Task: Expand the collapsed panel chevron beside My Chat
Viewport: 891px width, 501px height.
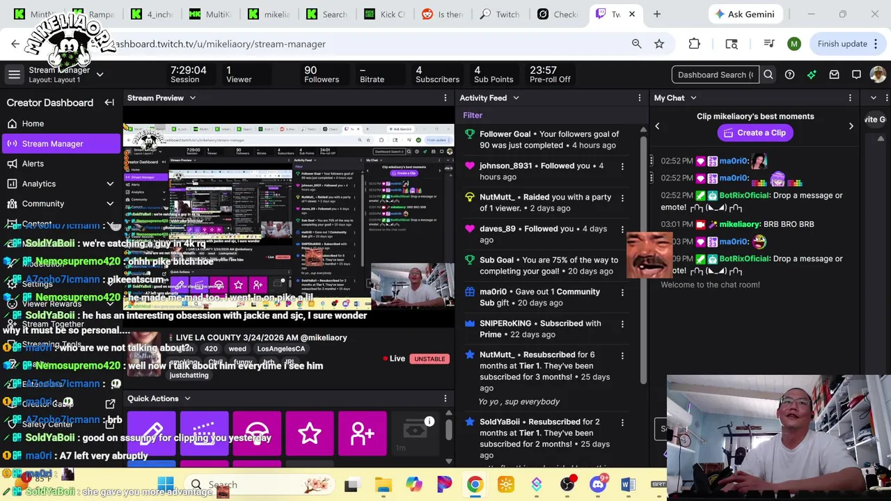Action: coord(874,98)
